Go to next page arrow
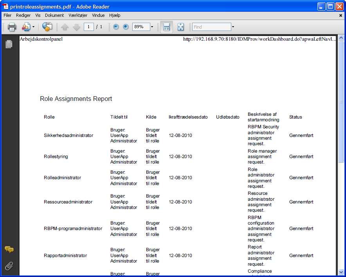 pos(76,27)
